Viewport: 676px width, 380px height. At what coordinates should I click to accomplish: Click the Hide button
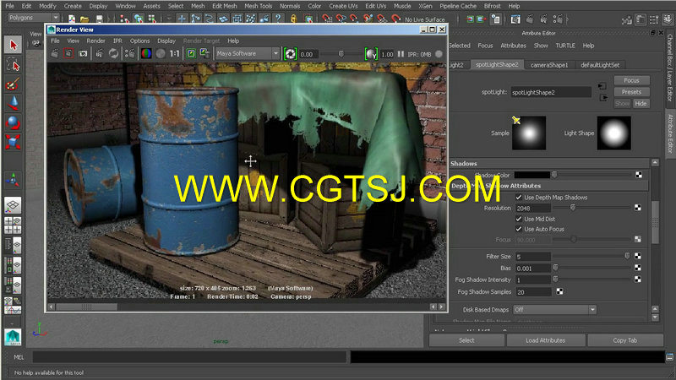[641, 103]
